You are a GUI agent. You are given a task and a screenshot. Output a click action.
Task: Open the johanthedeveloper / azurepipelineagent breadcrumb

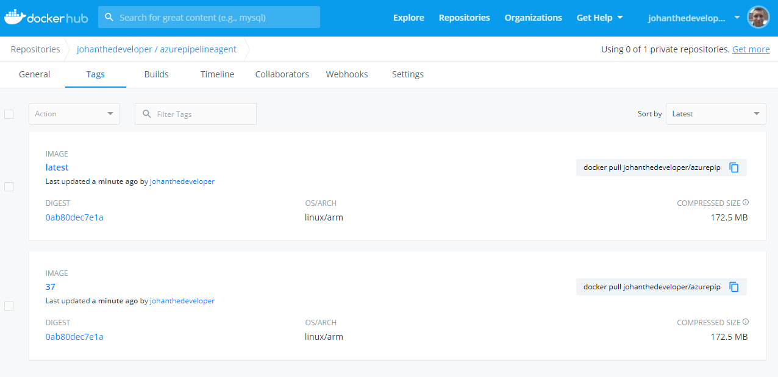point(157,49)
